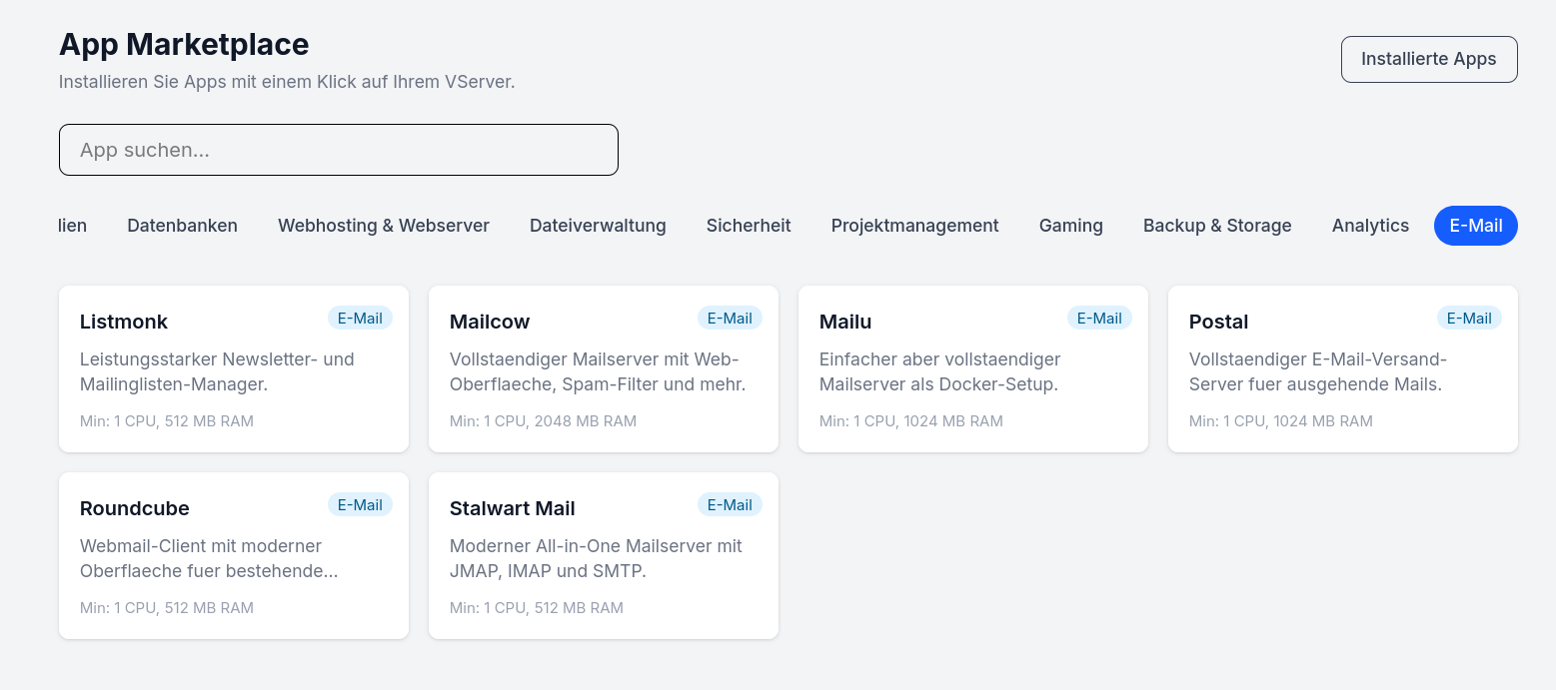
Task: Click the E-Mail badge on the Mailcow card
Action: [730, 318]
